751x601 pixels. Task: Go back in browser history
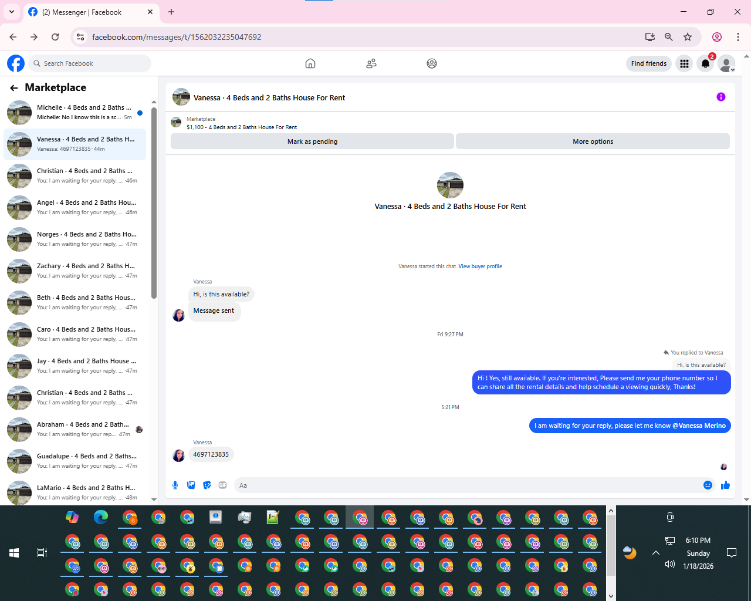(13, 37)
